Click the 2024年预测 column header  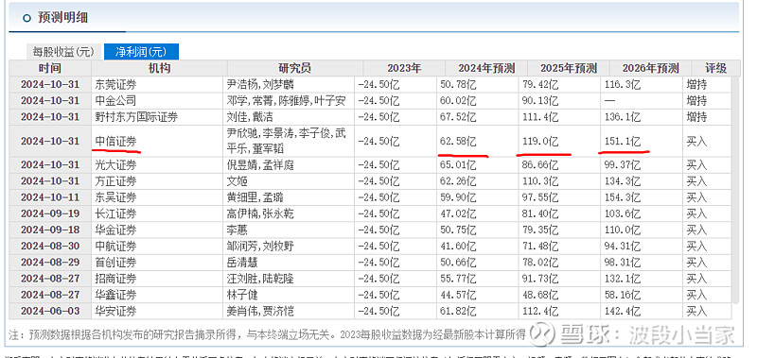click(x=486, y=68)
